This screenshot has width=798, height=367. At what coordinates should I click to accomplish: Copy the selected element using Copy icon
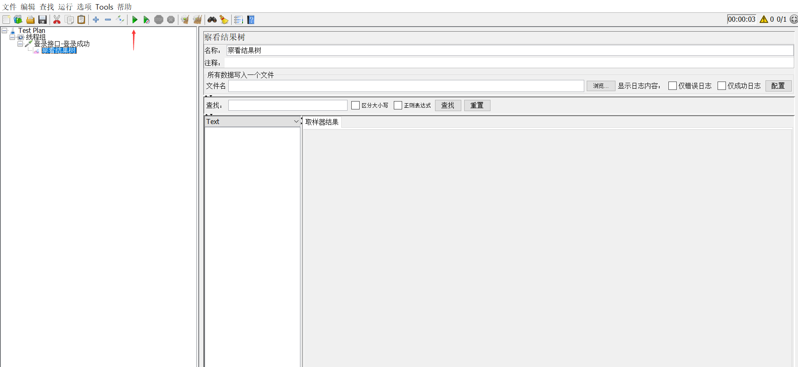click(x=70, y=20)
